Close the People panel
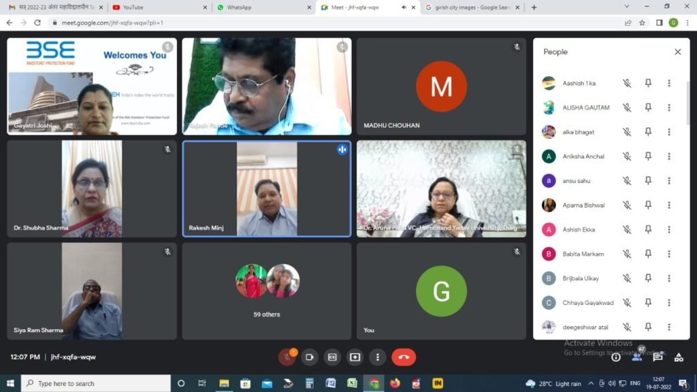 coord(677,52)
